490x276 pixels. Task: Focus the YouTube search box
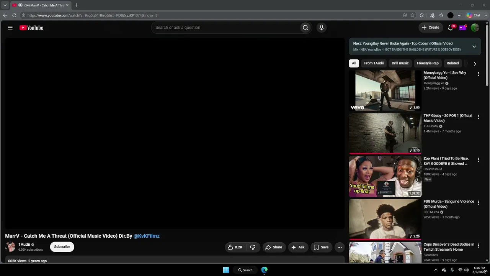tap(226, 28)
